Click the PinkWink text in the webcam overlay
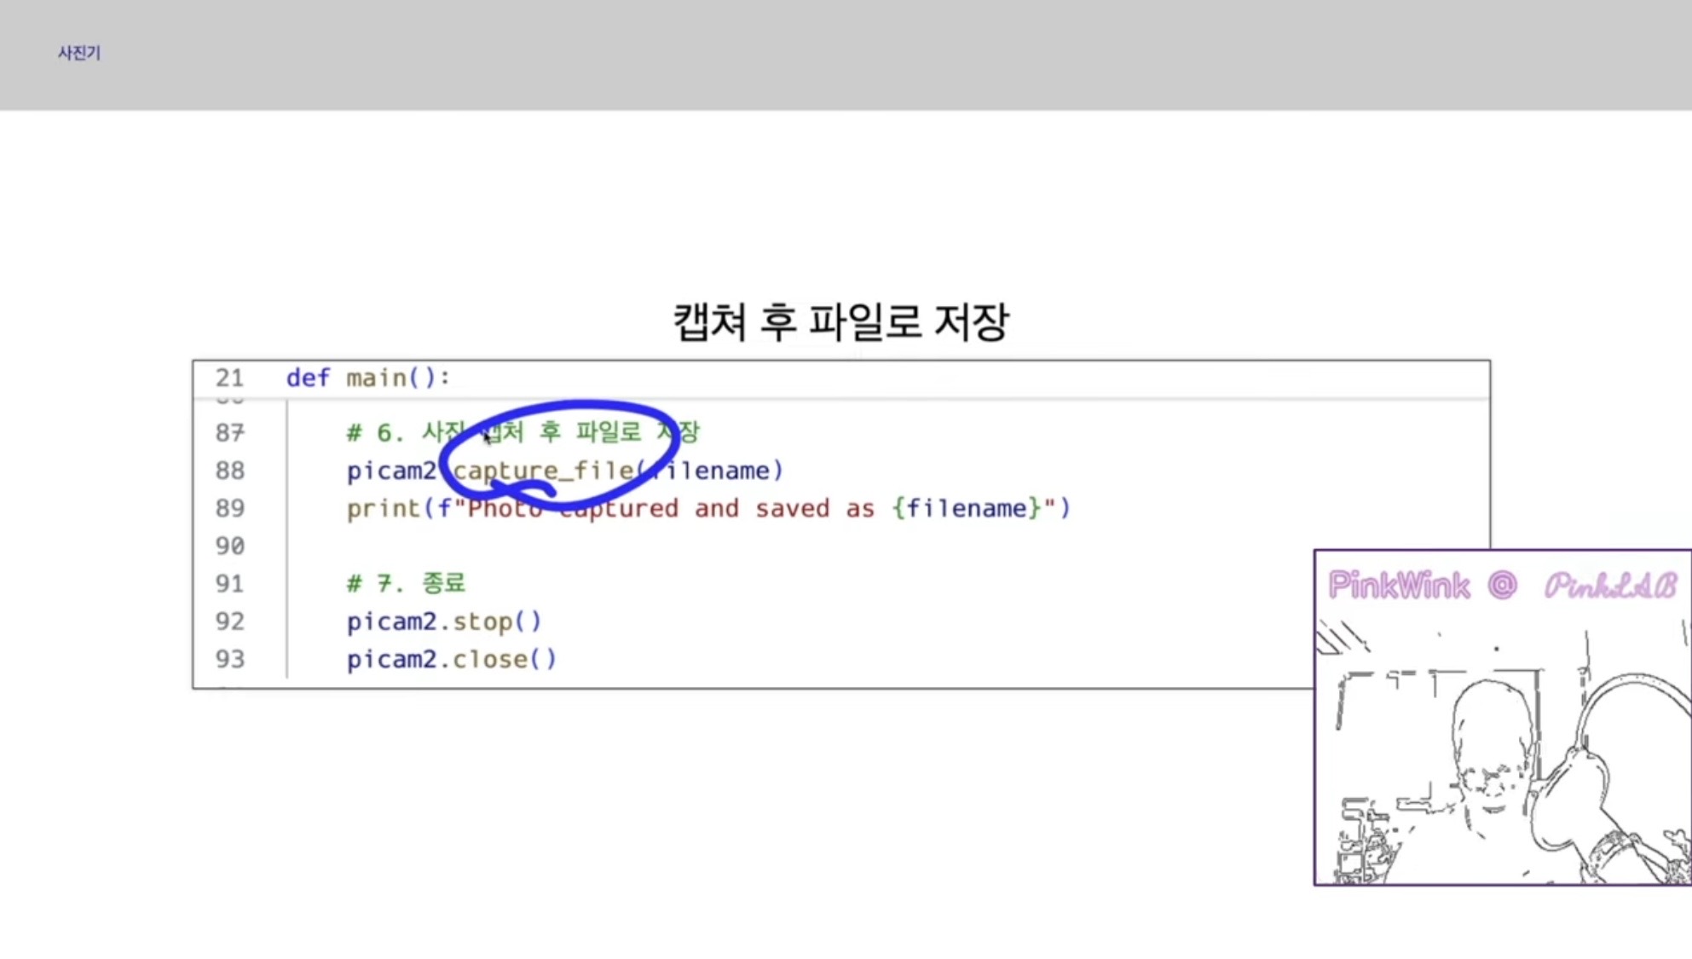 tap(1398, 586)
